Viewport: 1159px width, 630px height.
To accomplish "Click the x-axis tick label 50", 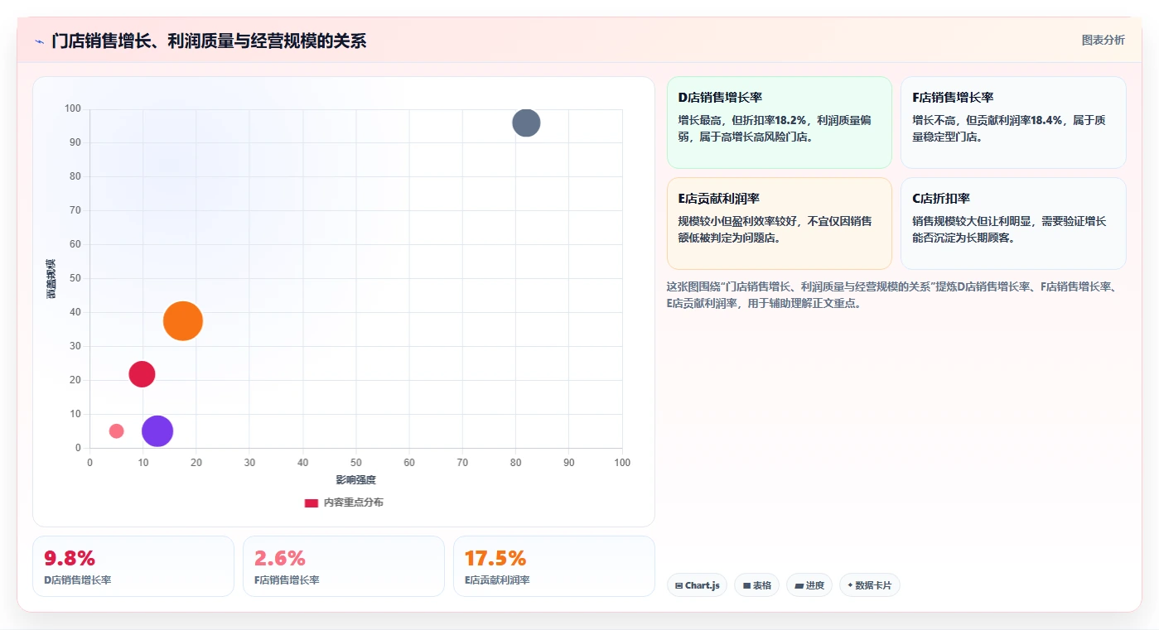I will tap(356, 462).
